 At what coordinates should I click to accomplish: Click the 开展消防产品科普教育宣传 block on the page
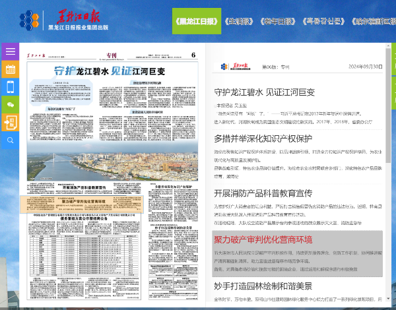[84, 189]
